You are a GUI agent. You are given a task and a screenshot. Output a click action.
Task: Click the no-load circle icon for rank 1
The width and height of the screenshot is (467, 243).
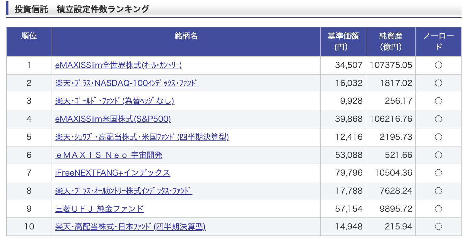[438, 65]
